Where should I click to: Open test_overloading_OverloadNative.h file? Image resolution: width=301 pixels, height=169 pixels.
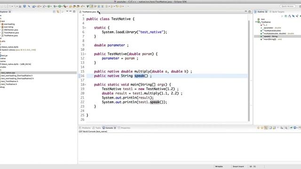[16, 76]
